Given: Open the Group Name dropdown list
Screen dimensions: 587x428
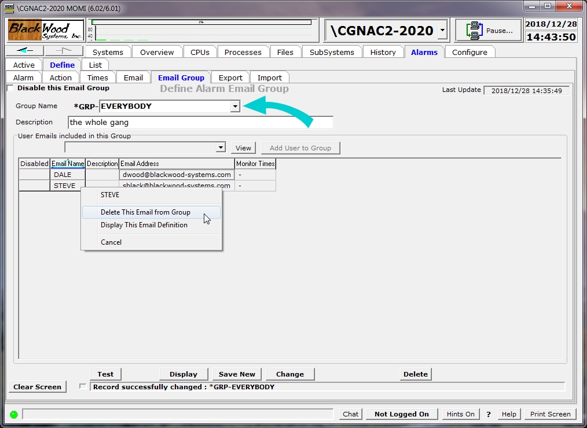Looking at the screenshot, I should [x=235, y=106].
